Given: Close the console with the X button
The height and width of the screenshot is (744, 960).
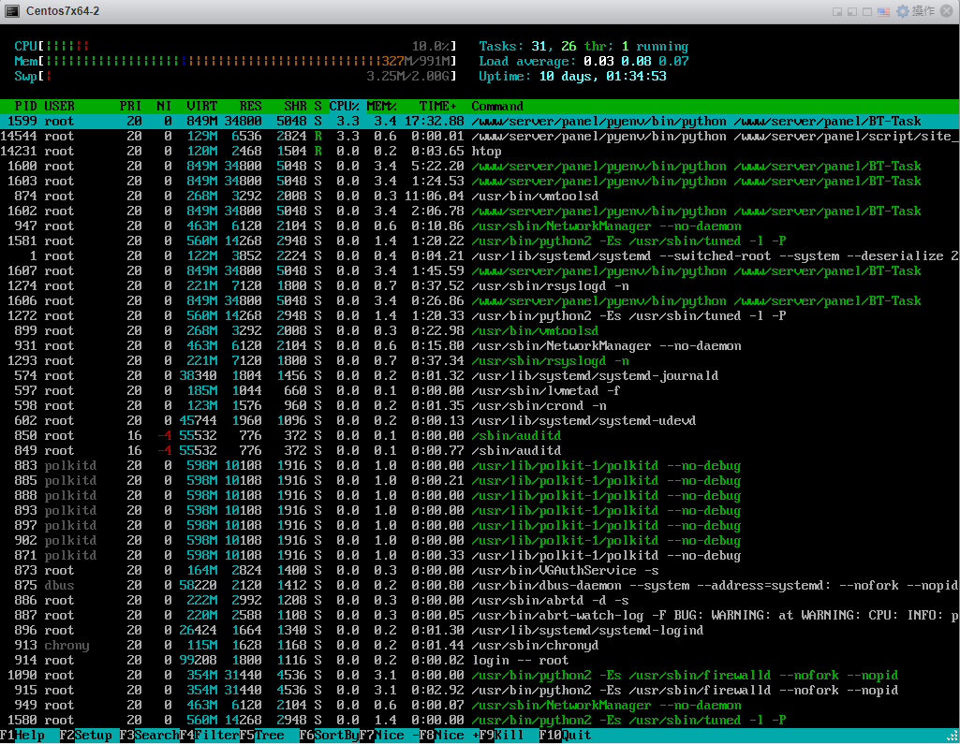Looking at the screenshot, I should pos(947,11).
